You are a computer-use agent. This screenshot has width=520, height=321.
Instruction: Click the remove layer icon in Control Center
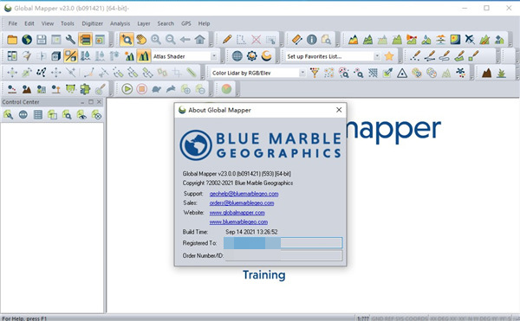(96, 115)
